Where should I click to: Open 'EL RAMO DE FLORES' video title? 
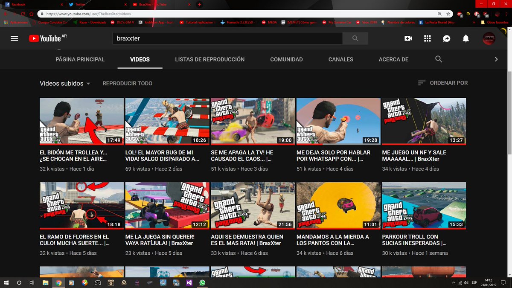click(75, 240)
